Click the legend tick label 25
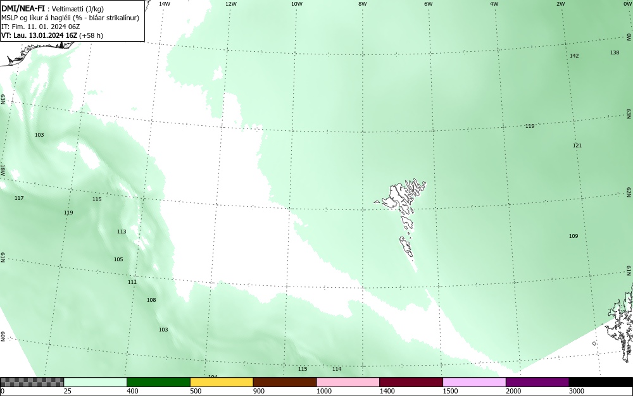Screen dimensions: 633x396 [67, 391]
